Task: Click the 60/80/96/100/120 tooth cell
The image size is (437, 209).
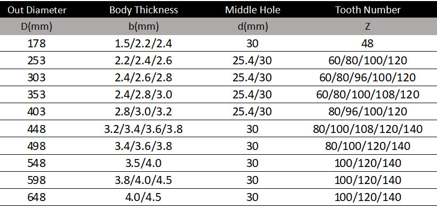Action: click(x=368, y=78)
